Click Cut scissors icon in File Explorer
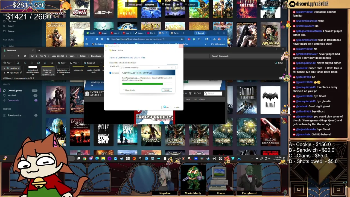The height and width of the screenshot is (197, 350). [x=18, y=63]
